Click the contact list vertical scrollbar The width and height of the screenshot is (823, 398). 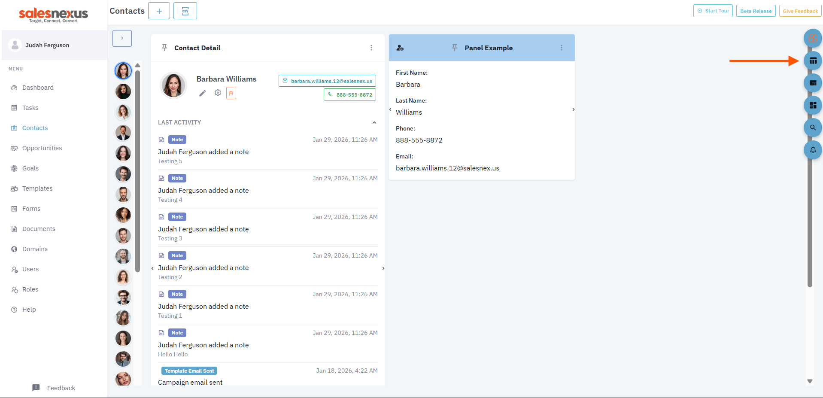tap(138, 171)
